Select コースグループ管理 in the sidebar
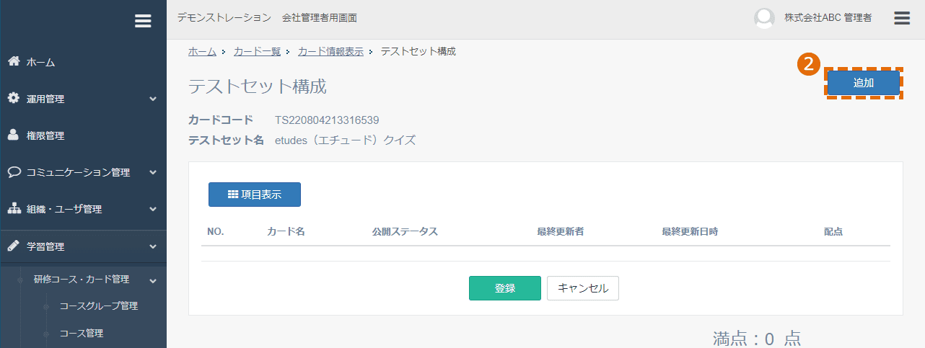The image size is (925, 348). tap(99, 306)
